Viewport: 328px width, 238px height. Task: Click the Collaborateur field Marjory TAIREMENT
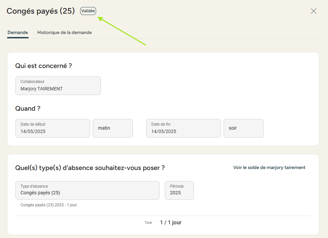[58, 86]
